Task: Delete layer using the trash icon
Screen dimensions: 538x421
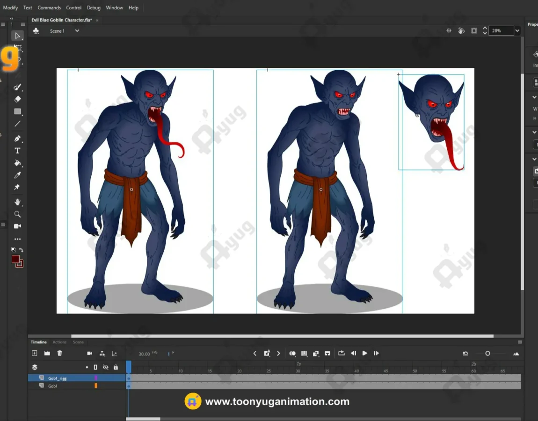Action: click(x=59, y=353)
